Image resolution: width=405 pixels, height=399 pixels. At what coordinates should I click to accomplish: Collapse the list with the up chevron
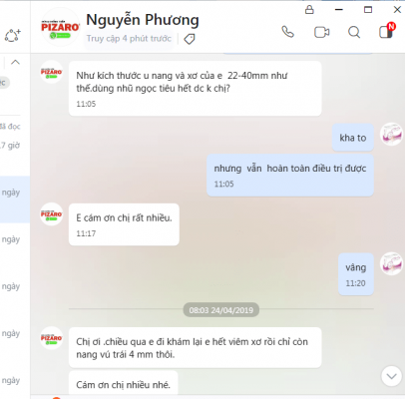(15, 62)
